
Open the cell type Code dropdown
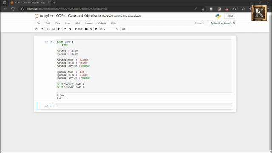pyautogui.click(x=109, y=29)
